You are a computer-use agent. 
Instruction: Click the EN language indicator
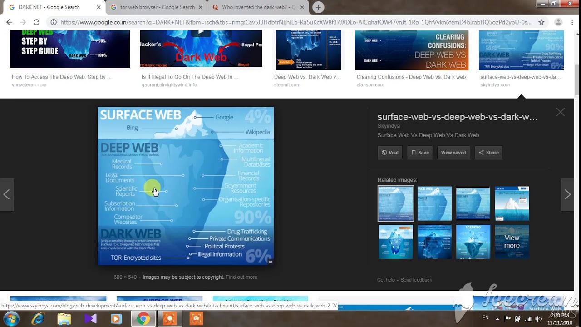[485, 318]
